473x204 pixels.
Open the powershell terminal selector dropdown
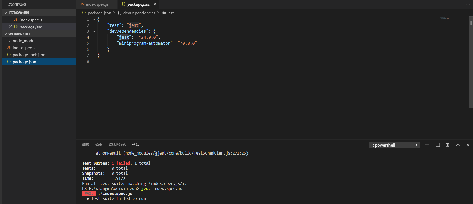point(394,145)
